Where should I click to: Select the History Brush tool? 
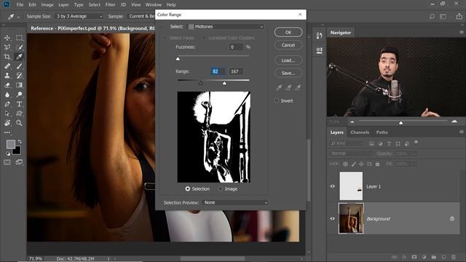pyautogui.click(x=19, y=76)
